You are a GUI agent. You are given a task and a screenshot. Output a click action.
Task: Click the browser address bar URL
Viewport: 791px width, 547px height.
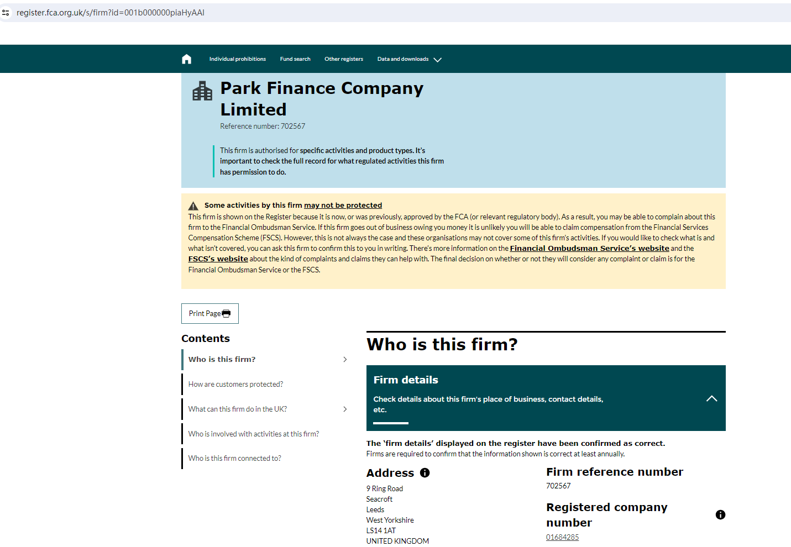click(111, 13)
